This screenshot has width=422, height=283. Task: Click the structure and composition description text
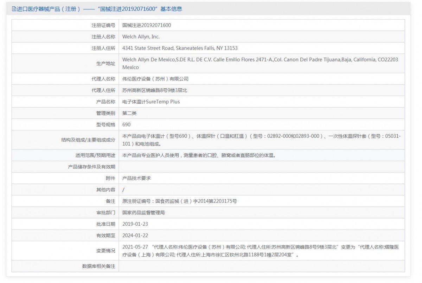click(x=261, y=140)
